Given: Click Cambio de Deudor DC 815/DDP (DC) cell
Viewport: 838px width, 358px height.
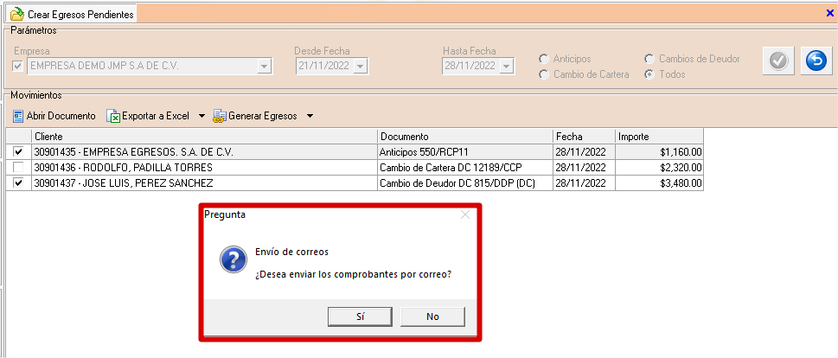Looking at the screenshot, I should click(x=465, y=183).
